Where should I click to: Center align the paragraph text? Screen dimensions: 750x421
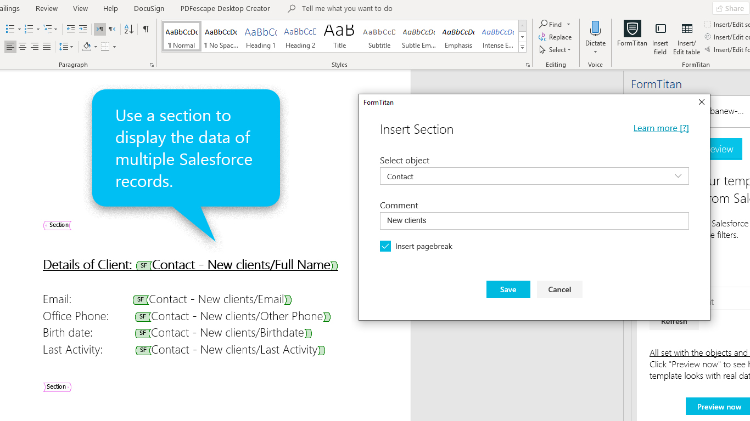coord(23,47)
